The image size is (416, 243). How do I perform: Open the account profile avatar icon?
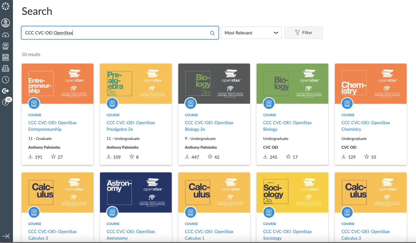6,23
